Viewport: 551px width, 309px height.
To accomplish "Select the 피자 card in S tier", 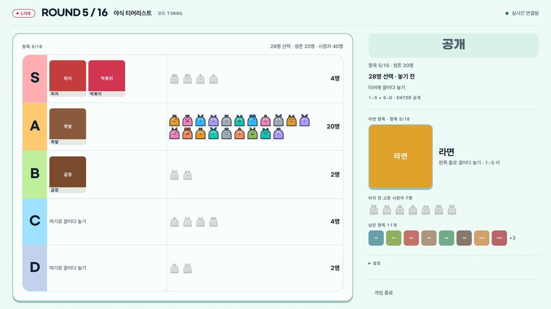I will (68, 79).
